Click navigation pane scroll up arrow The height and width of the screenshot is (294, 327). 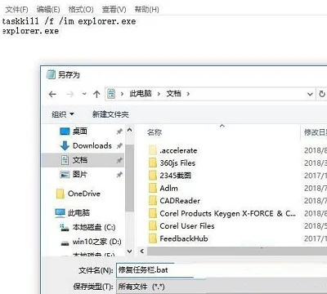click(130, 130)
